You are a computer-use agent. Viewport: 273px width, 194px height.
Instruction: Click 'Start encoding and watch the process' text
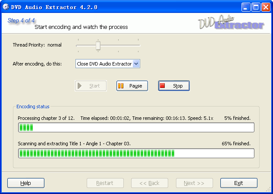[81, 27]
